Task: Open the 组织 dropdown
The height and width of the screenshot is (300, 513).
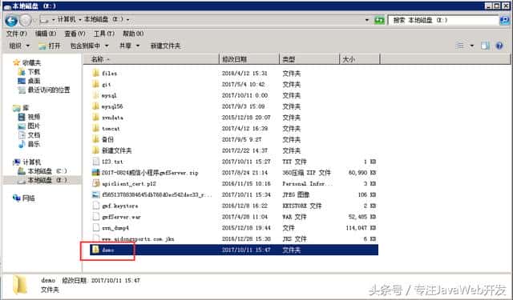Action: pos(19,46)
